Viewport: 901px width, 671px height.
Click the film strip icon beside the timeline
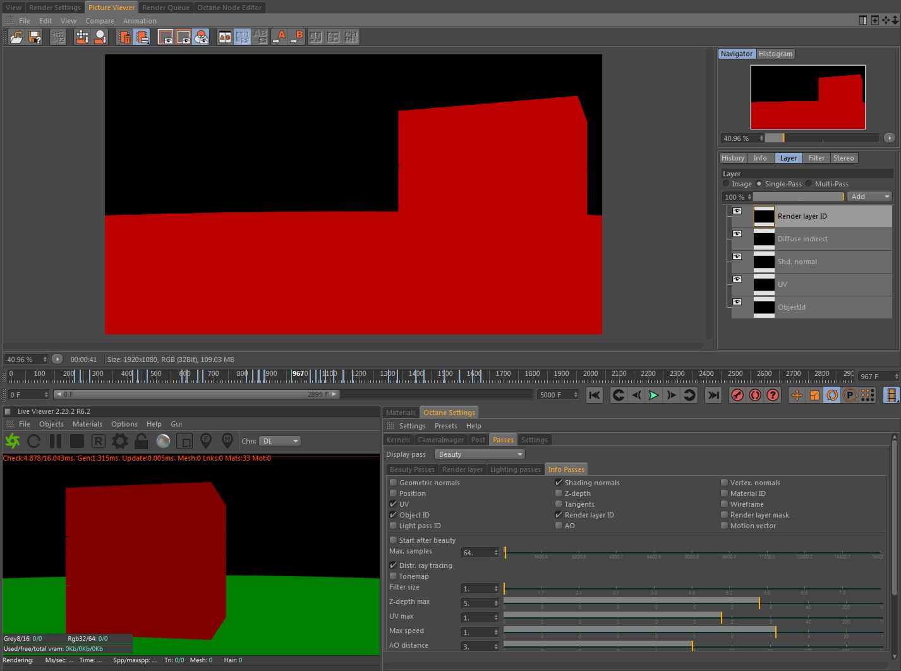pyautogui.click(x=892, y=395)
